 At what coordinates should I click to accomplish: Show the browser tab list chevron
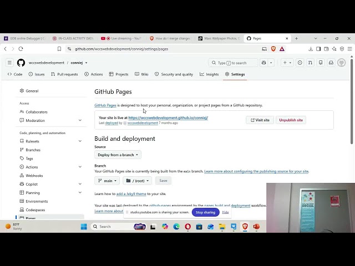tap(316, 38)
